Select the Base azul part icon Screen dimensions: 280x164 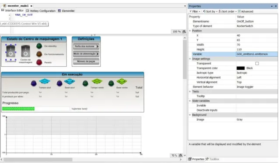pyautogui.click(x=70, y=82)
